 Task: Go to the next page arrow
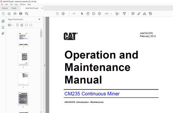tap(63, 14)
